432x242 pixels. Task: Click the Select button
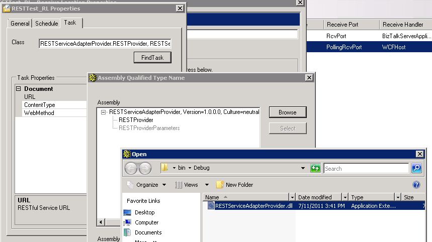(x=287, y=128)
